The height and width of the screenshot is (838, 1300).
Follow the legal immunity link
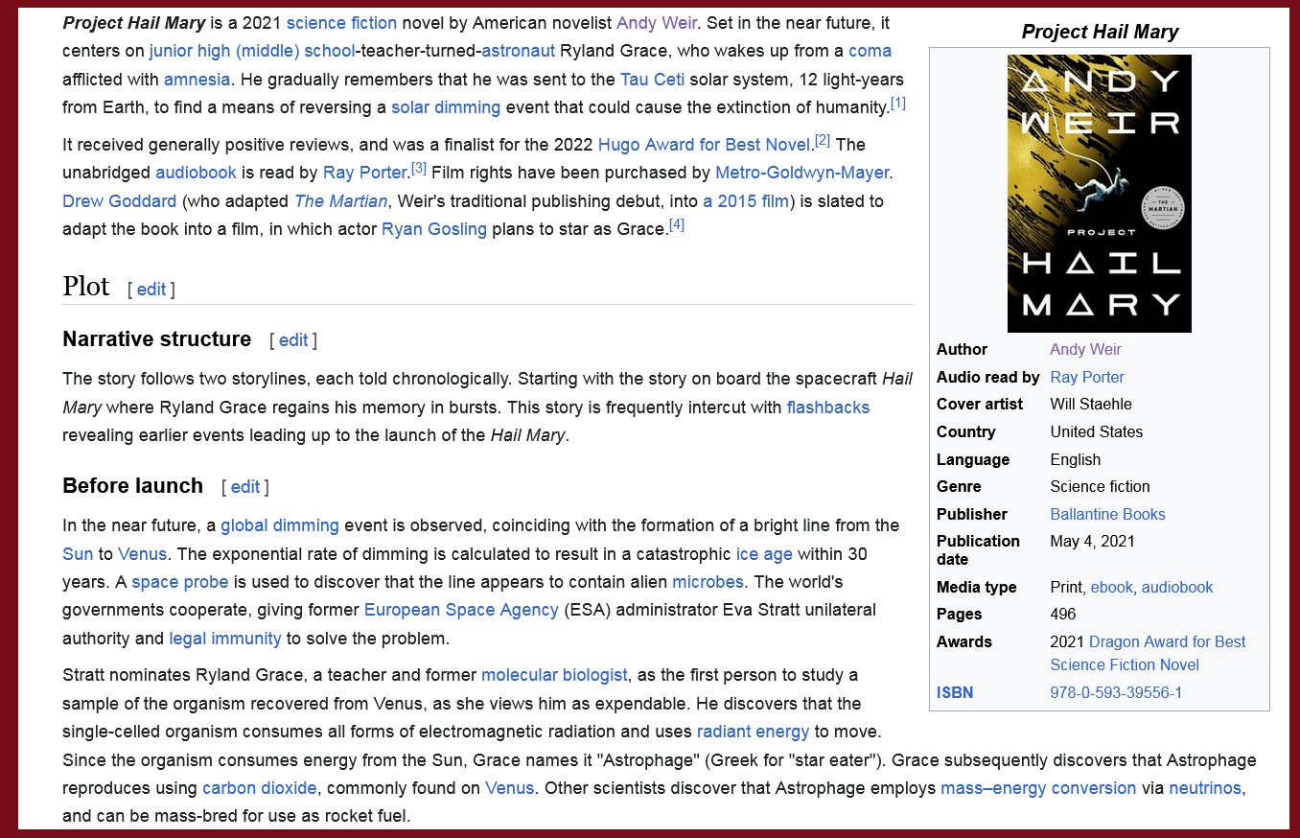point(225,639)
